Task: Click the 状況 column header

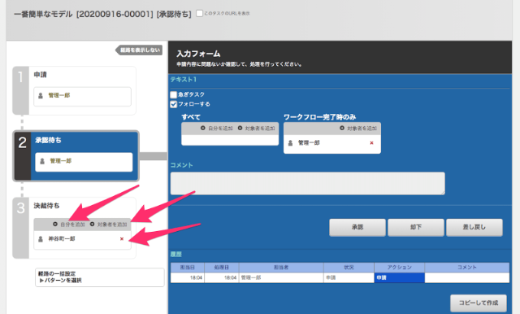Action: [x=349, y=268]
